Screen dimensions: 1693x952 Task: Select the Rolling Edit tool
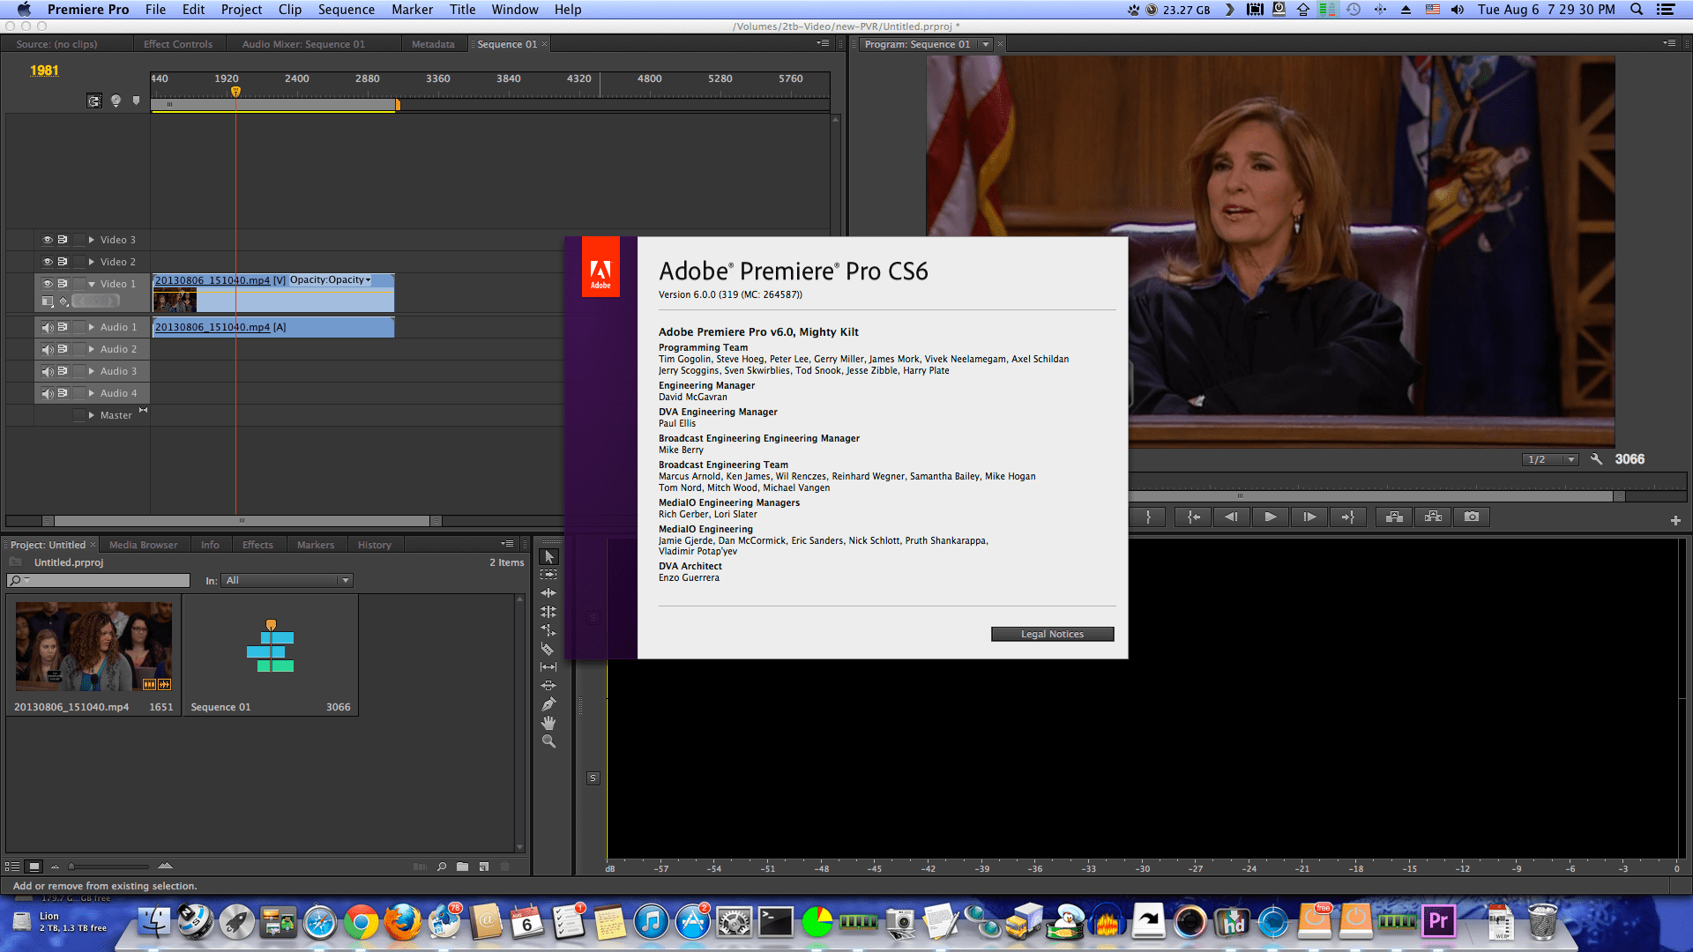(548, 612)
